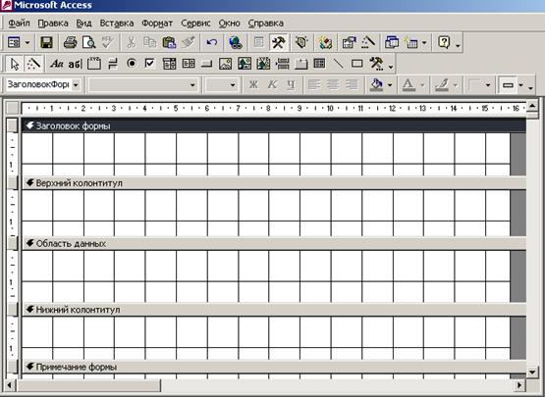545x397 pixels.
Task: Open the object selector ЗаголовокФормы dropdown
Action: [x=76, y=84]
